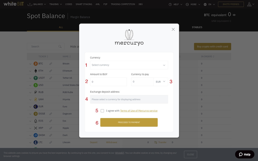The width and height of the screenshot is (258, 161).
Task: Open the MORE dropdown menu
Action: tap(193, 4)
